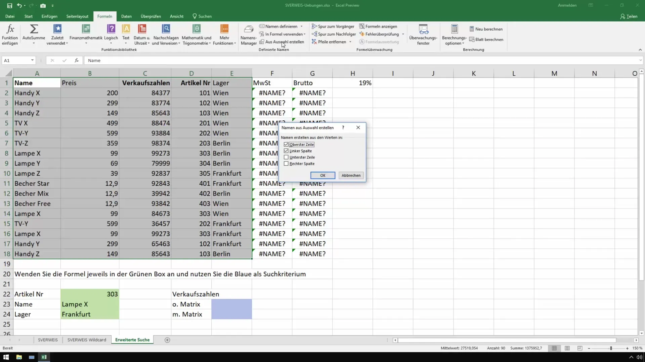Expand Namen definieren dropdown arrow

[x=302, y=26]
